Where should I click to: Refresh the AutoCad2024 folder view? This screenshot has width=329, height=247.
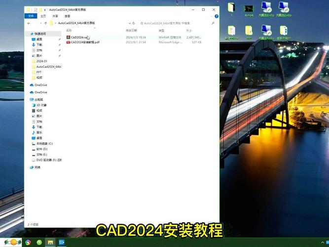(134, 23)
